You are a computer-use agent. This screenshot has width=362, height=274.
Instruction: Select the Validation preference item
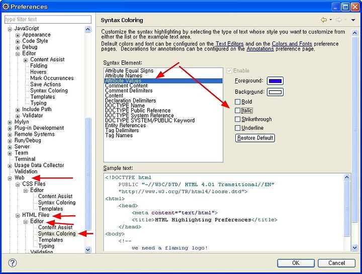click(x=26, y=171)
